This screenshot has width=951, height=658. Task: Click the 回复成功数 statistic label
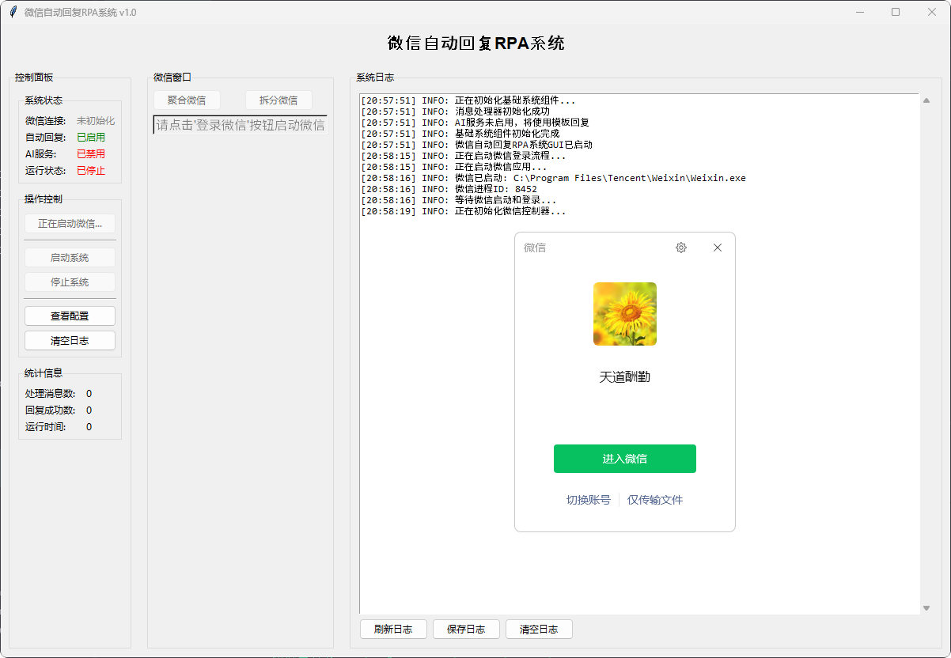click(50, 410)
